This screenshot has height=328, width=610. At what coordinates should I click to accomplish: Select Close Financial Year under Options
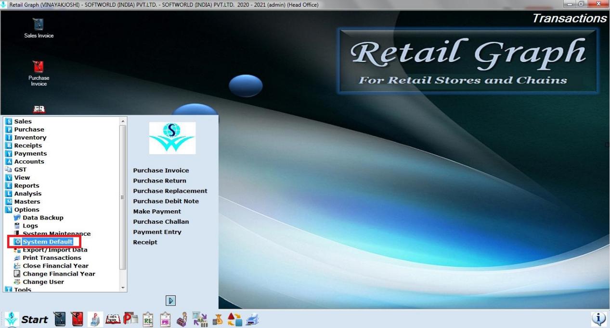pos(55,266)
